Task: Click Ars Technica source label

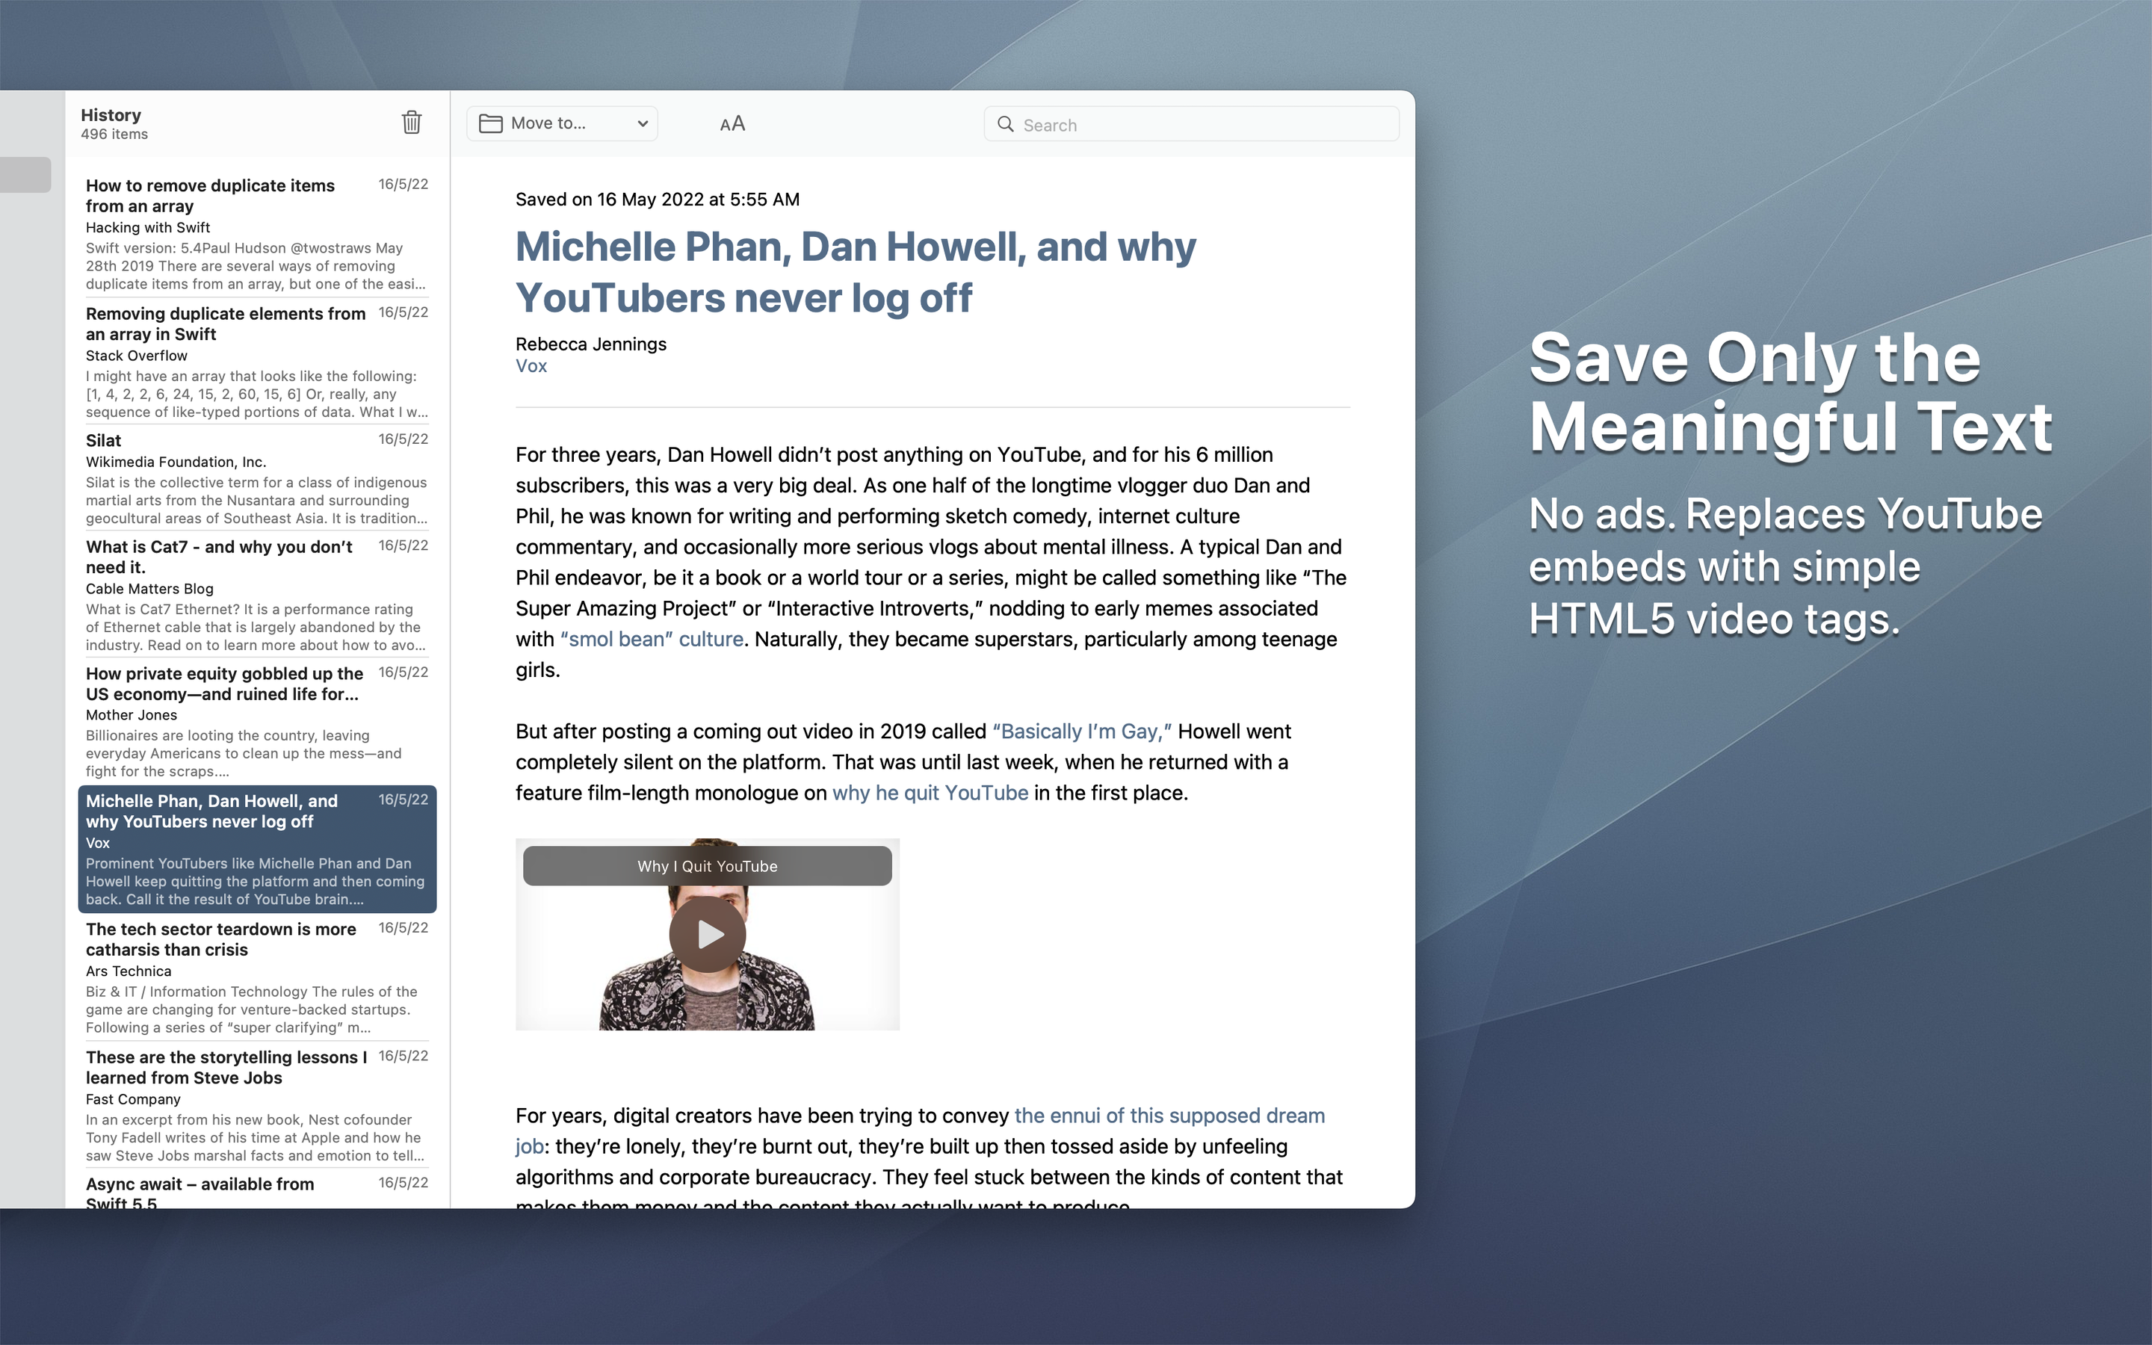Action: click(129, 971)
